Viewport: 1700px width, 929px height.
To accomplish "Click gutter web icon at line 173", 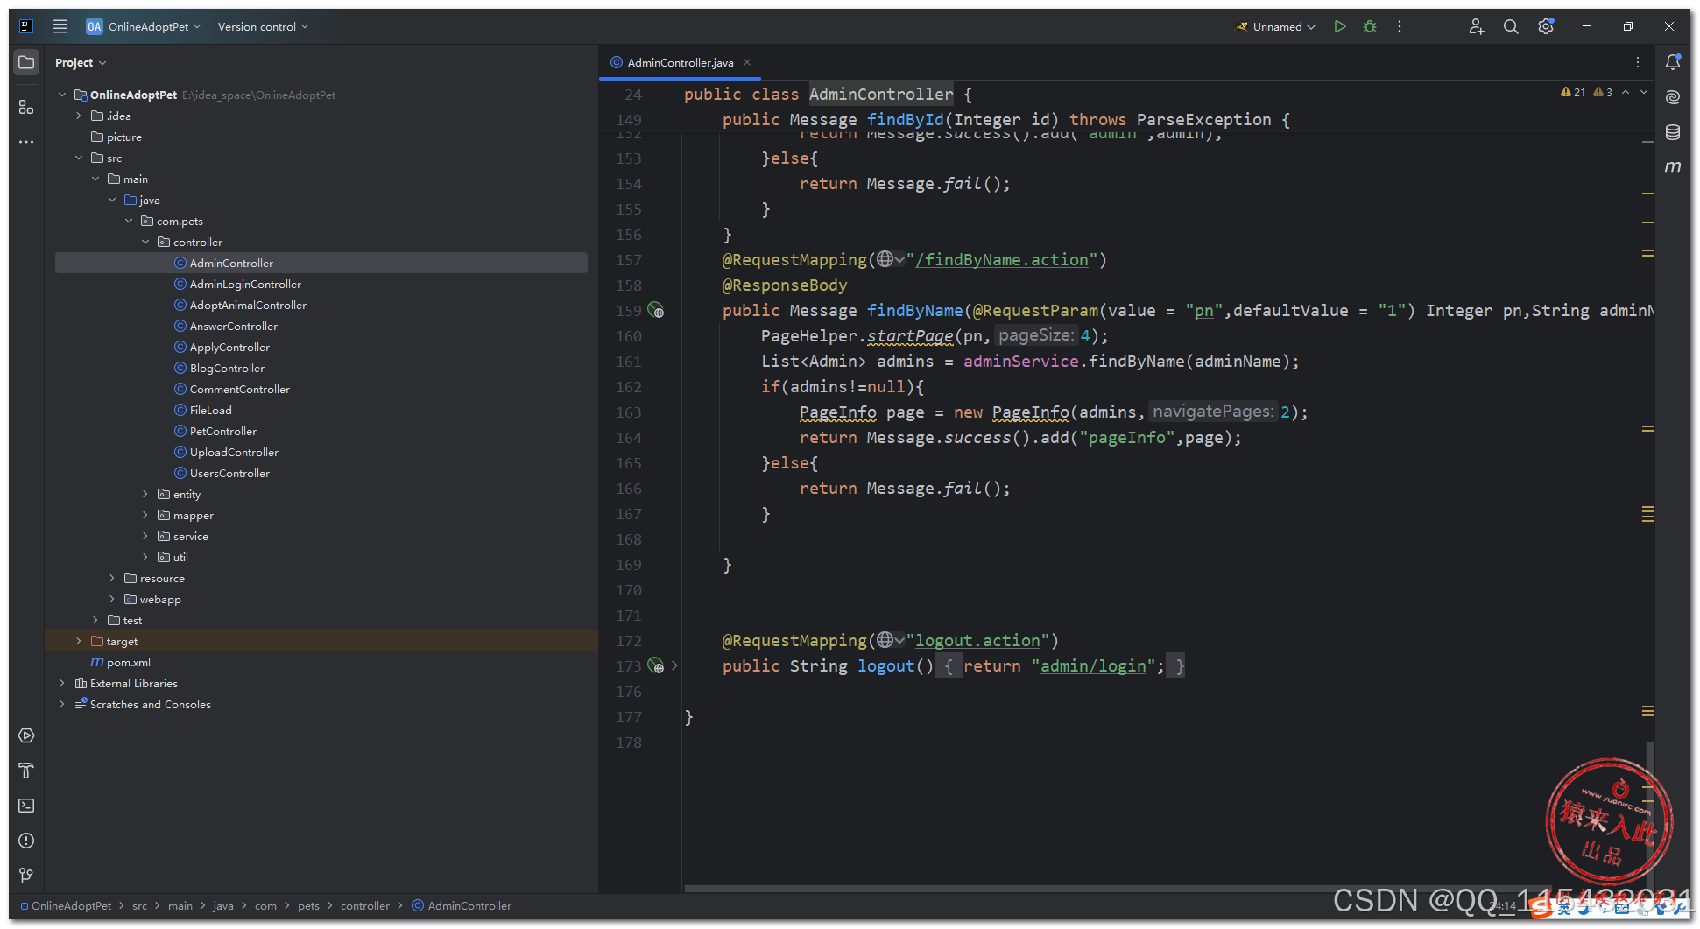I will click(x=656, y=666).
